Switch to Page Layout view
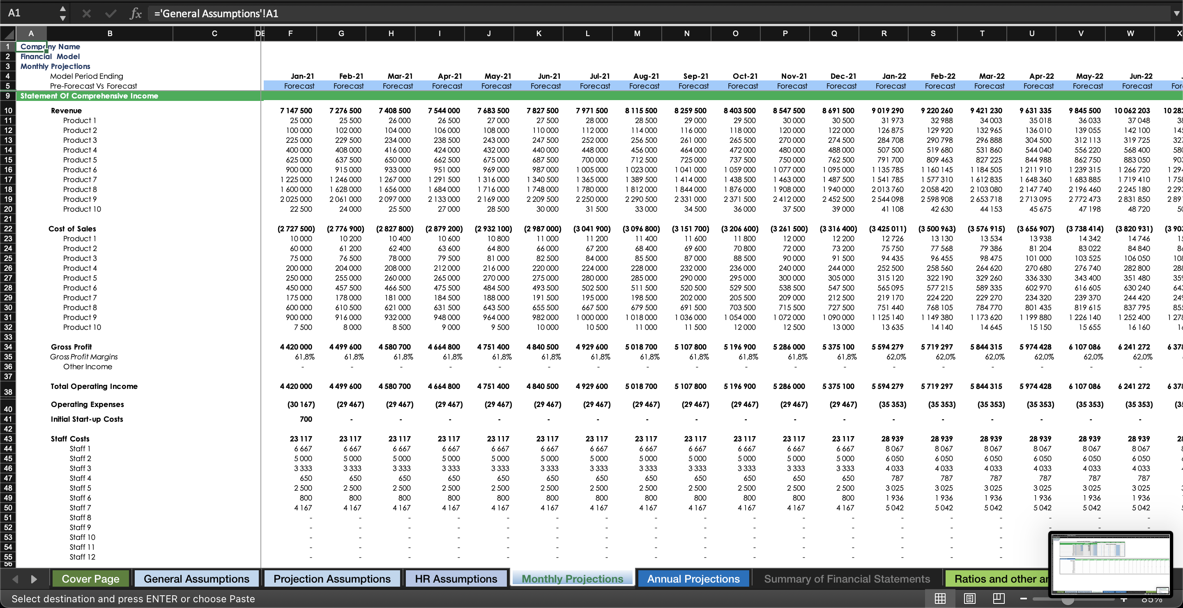 click(969, 599)
